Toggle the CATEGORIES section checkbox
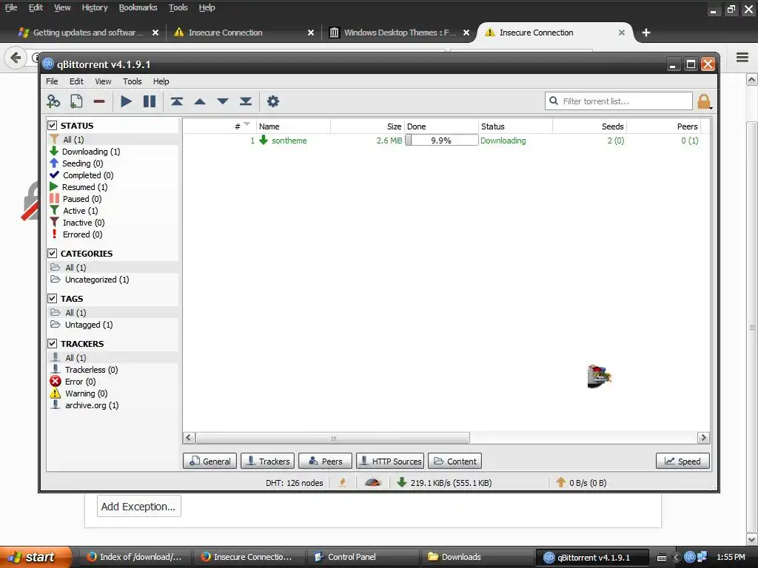This screenshot has height=568, width=758. [x=53, y=253]
